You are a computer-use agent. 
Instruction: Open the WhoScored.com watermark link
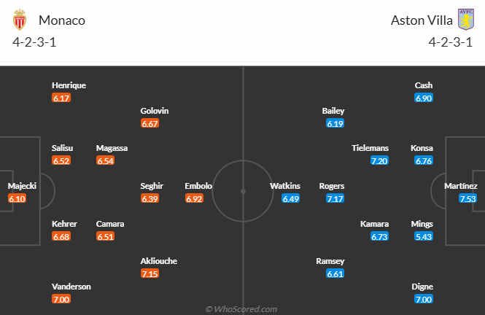point(241,309)
